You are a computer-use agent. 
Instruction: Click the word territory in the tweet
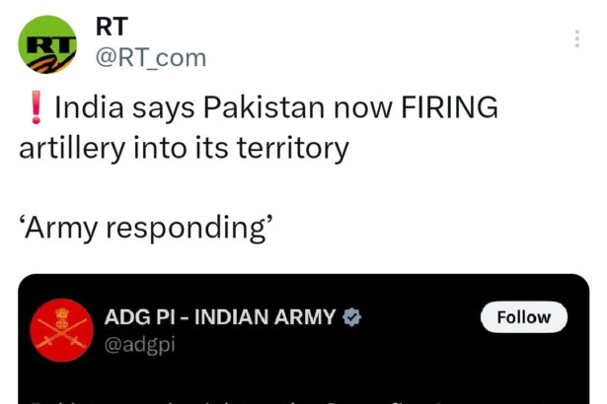point(293,149)
